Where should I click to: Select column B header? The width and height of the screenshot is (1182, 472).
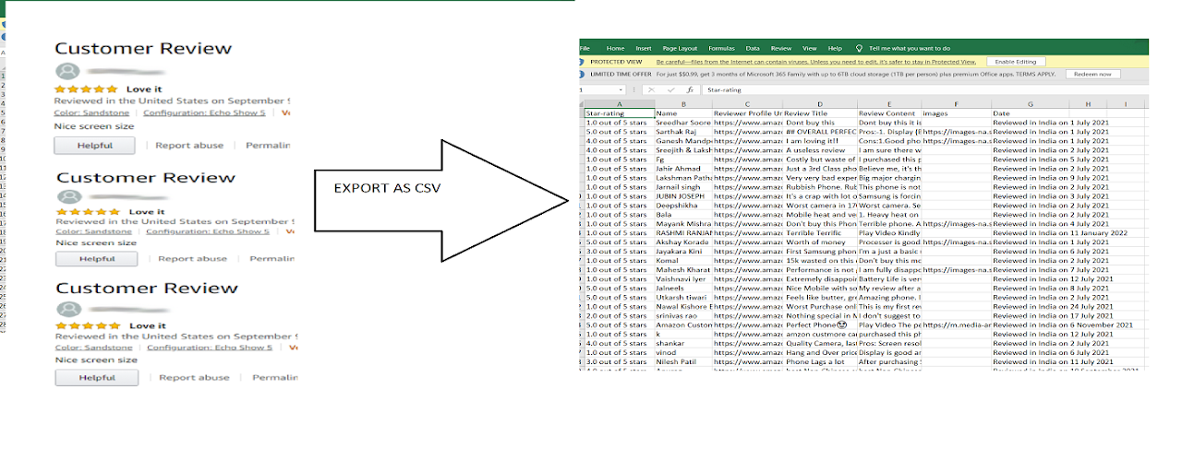(682, 104)
